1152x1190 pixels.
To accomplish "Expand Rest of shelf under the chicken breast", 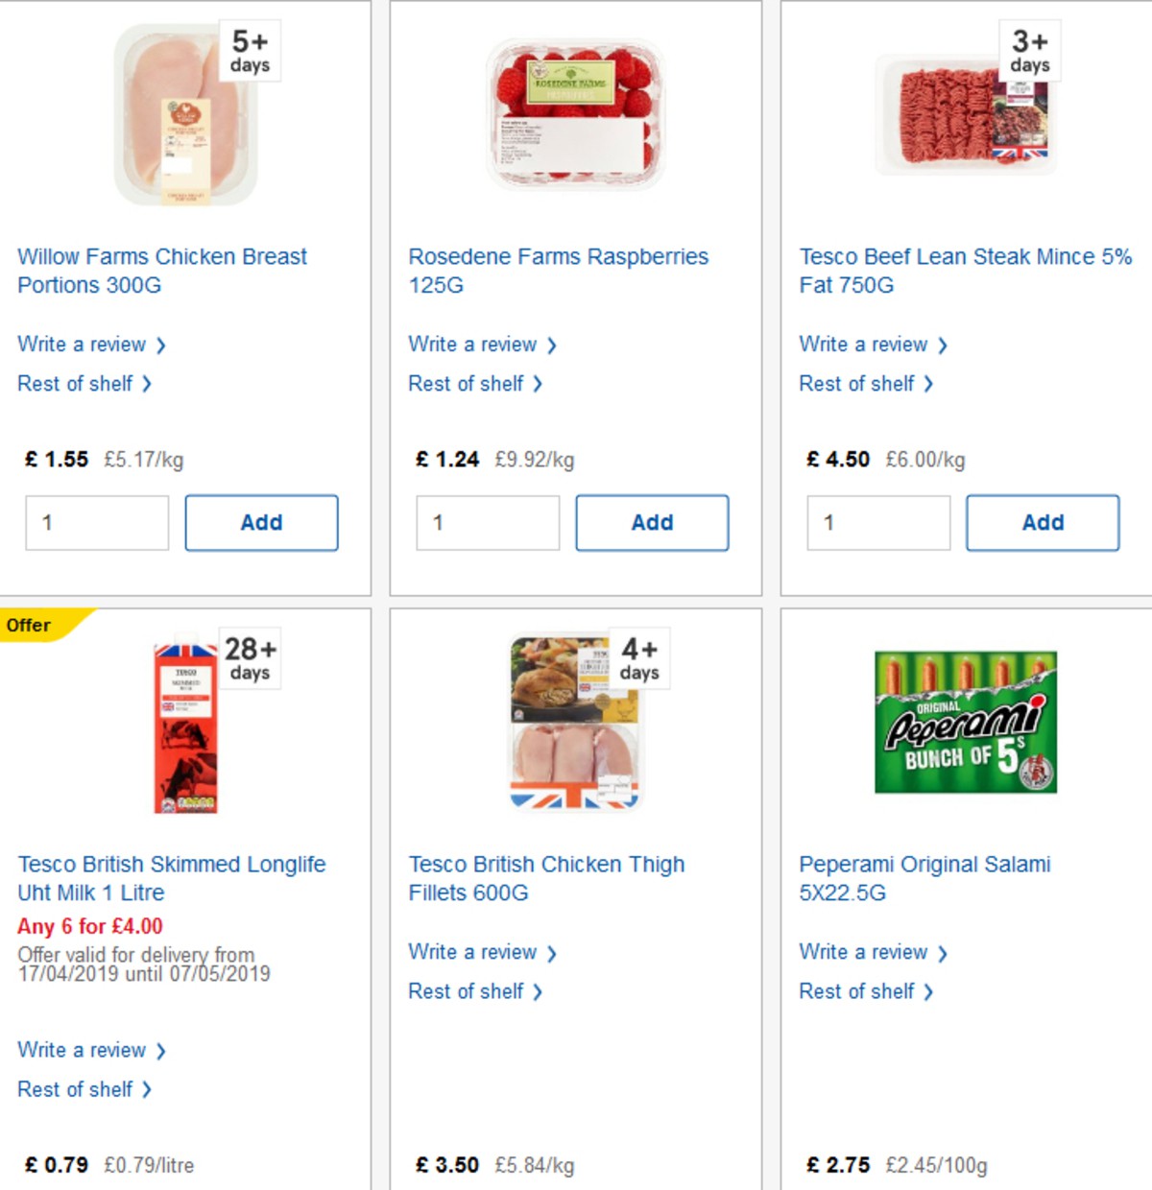I will pyautogui.click(x=76, y=384).
